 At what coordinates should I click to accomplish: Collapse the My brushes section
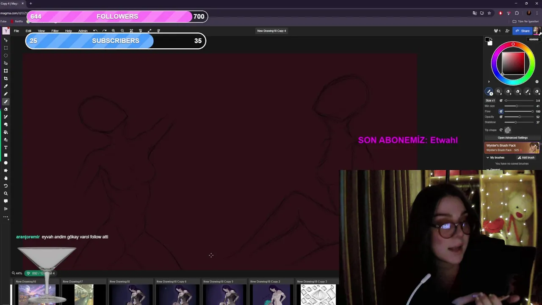[488, 158]
